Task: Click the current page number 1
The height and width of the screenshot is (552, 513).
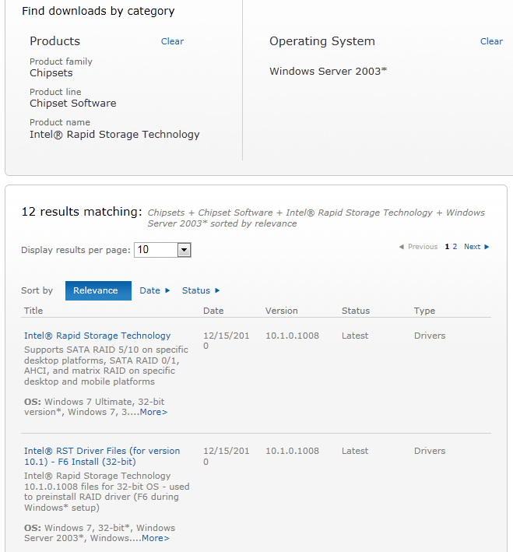Action: [447, 247]
